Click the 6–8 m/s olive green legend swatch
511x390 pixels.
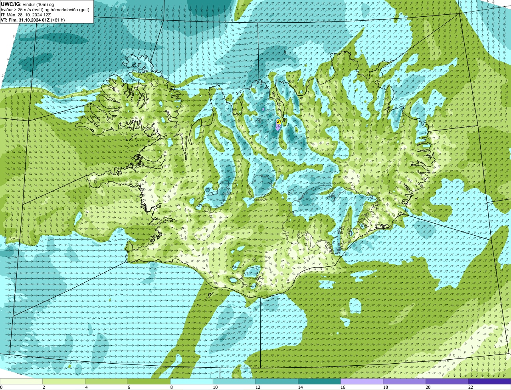149,381
